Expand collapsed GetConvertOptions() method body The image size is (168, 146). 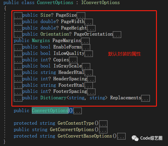tap(103, 130)
